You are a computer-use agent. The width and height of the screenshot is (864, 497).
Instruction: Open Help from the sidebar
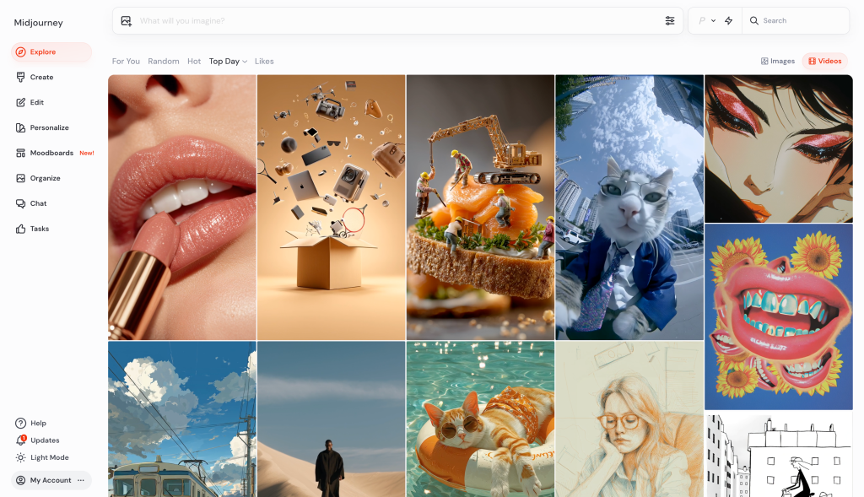(37, 423)
